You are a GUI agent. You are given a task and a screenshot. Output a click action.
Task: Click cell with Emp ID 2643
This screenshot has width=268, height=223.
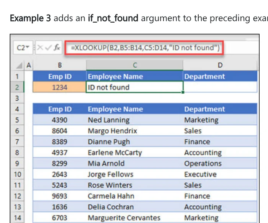coord(59,174)
